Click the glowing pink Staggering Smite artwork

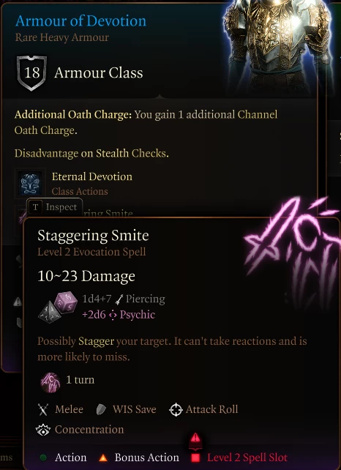click(x=292, y=249)
